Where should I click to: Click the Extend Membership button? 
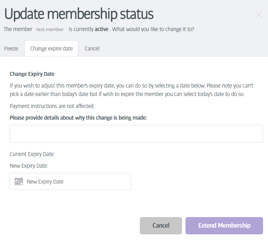(224, 226)
